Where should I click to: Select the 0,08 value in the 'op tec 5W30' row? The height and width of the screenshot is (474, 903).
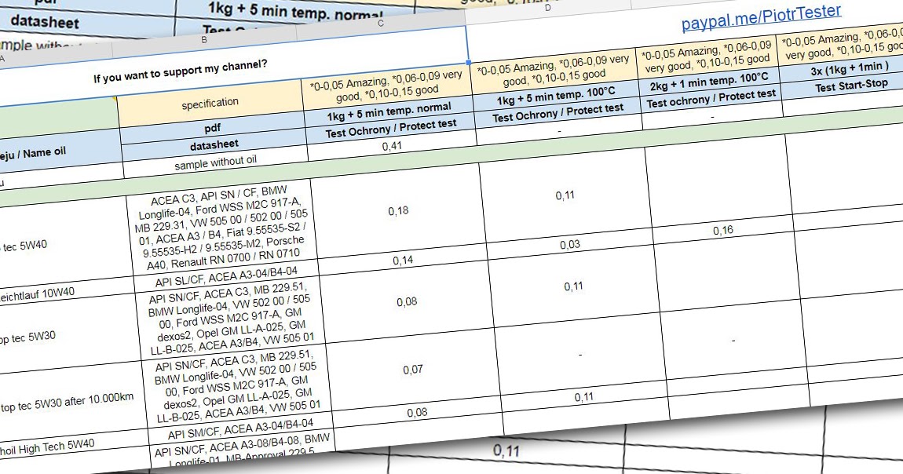coord(407,302)
